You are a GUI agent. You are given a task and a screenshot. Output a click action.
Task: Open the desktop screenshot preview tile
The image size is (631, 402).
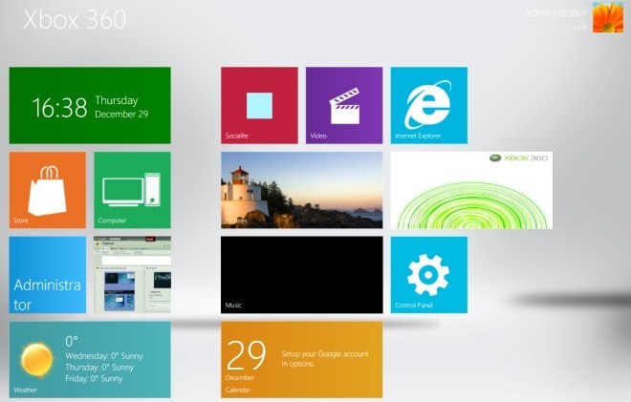pos(132,275)
